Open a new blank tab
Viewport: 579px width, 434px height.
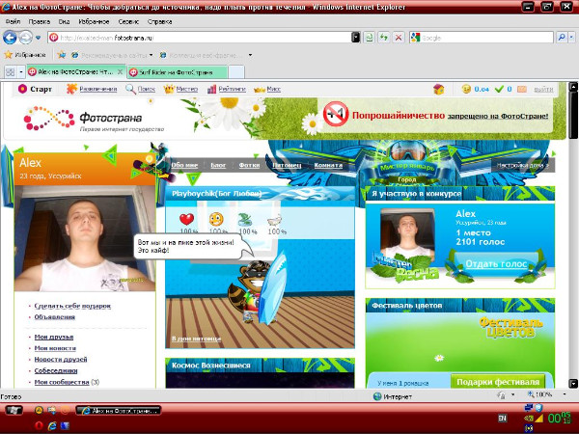pyautogui.click(x=236, y=72)
